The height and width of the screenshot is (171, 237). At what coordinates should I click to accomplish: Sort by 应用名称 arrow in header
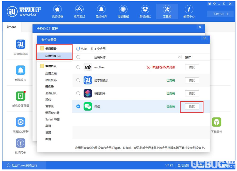(x=179, y=57)
